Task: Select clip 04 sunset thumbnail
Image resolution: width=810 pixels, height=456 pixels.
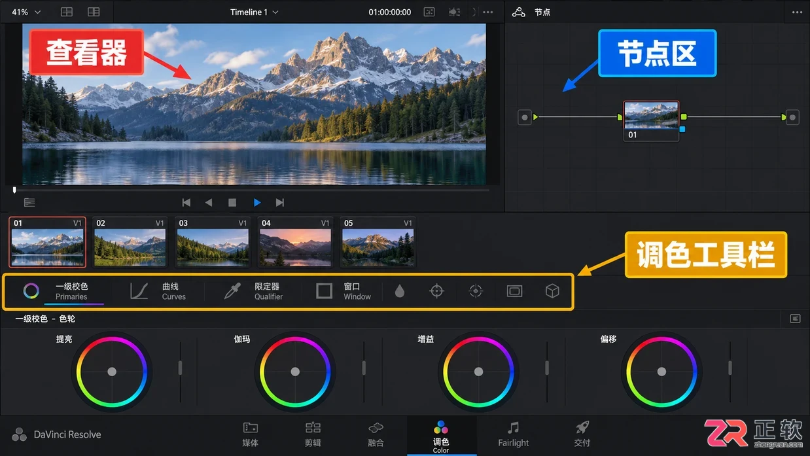Action: click(x=295, y=242)
